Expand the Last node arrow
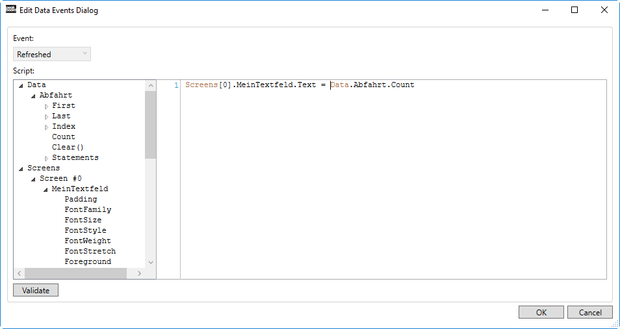 pos(46,116)
